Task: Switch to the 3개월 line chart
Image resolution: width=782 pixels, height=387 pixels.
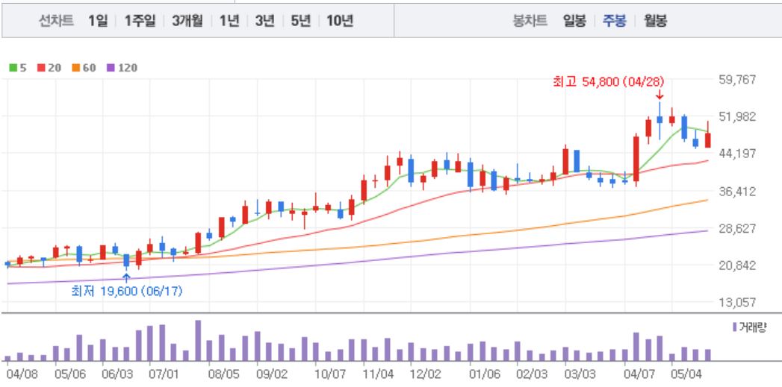Action: pos(187,20)
